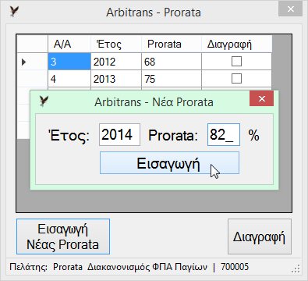This screenshot has height=281, width=308.
Task: Click the eagle icon in Νέα Prorata dialog title
Action: coord(44,101)
